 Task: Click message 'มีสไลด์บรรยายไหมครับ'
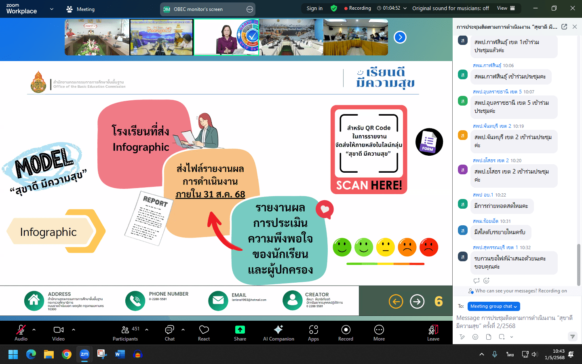(x=500, y=232)
